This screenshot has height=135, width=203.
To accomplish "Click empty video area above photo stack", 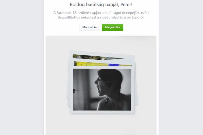I will coord(101,43).
